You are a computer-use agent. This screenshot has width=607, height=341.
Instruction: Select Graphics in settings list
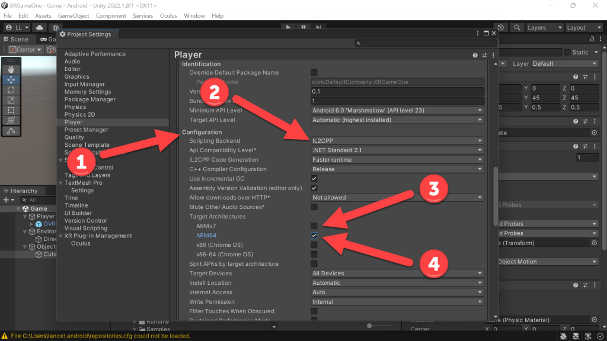click(76, 76)
